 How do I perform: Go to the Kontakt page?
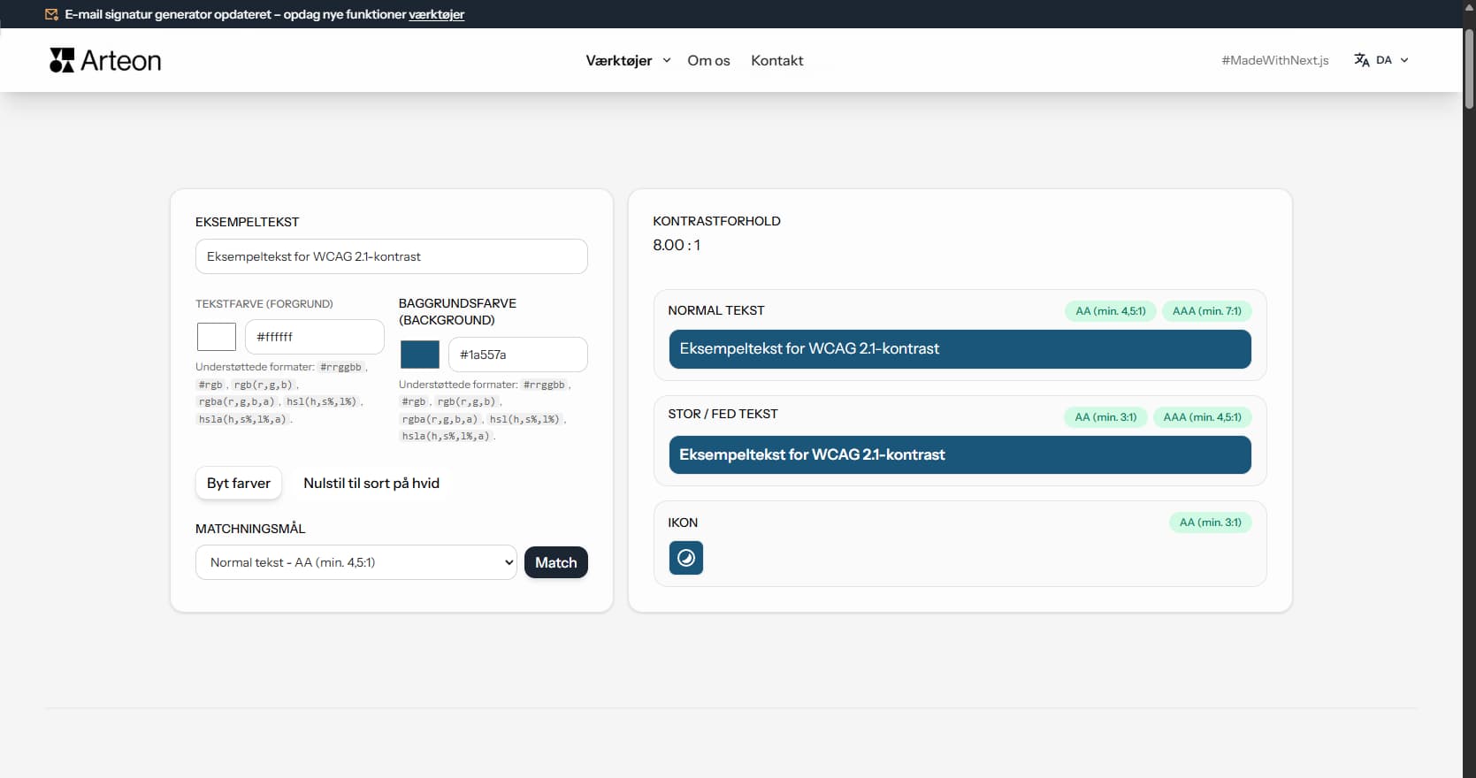tap(776, 60)
